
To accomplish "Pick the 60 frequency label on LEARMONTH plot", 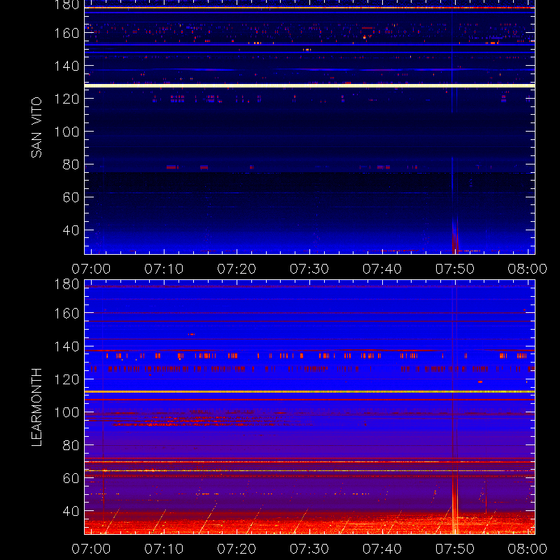I will [71, 478].
